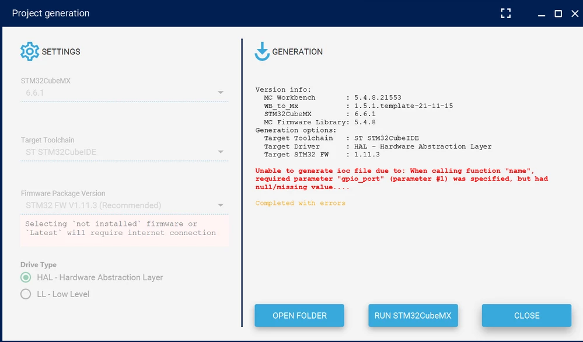Click the 'MC Firmware Library: 5.4.8' line
Viewport: 583px width, 342px height.
pos(320,122)
